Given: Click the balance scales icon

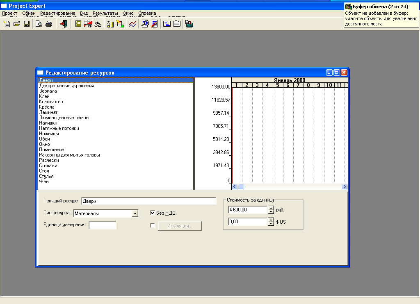Looking at the screenshot, I should coord(98,24).
